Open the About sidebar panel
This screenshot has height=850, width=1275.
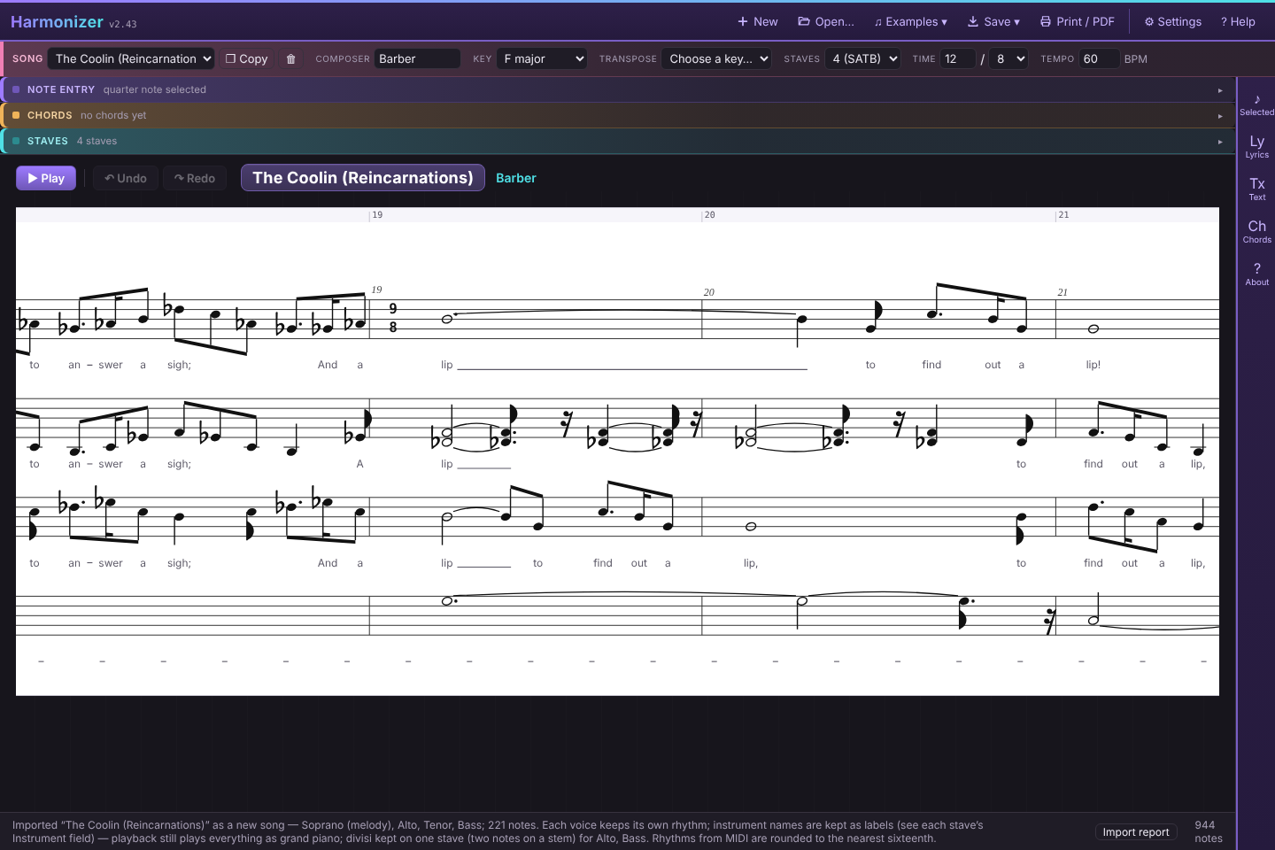1256,274
